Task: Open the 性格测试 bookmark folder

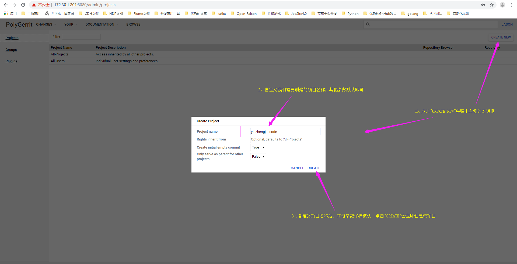Action: point(271,13)
